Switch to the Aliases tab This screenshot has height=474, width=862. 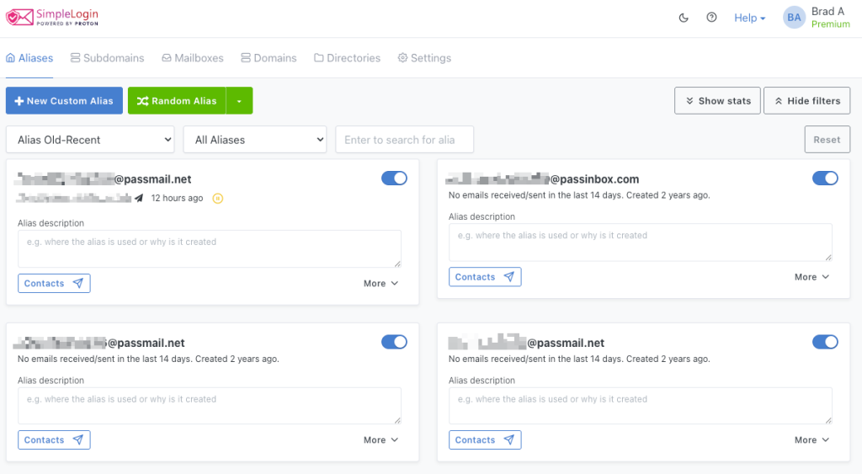[x=29, y=58]
